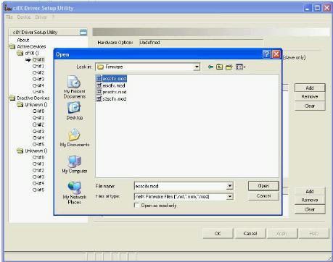This screenshot has width=333, height=262.
Task: Open My Documents in the places bar
Action: 75,138
